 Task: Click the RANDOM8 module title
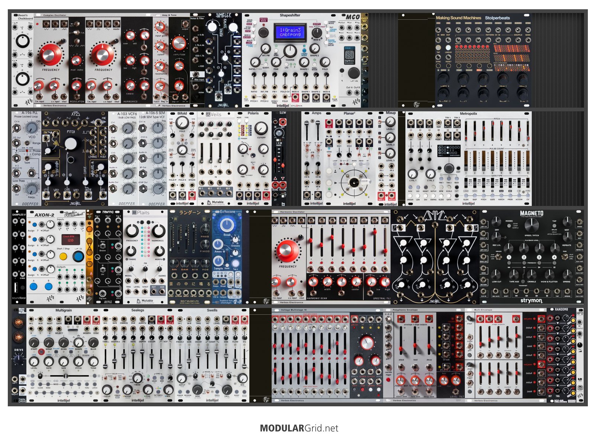561,309
